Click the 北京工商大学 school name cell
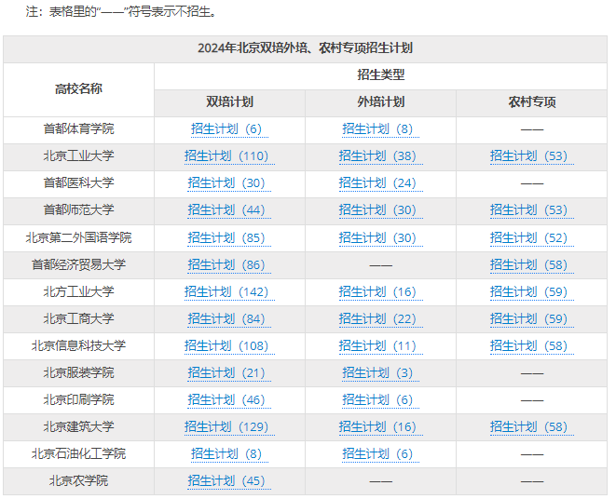The image size is (616, 499). pyautogui.click(x=78, y=319)
